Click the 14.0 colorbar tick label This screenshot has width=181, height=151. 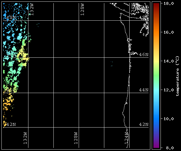coord(168,61)
